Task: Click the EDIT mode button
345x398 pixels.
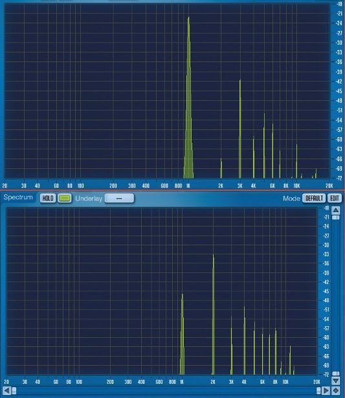Action: pos(335,198)
